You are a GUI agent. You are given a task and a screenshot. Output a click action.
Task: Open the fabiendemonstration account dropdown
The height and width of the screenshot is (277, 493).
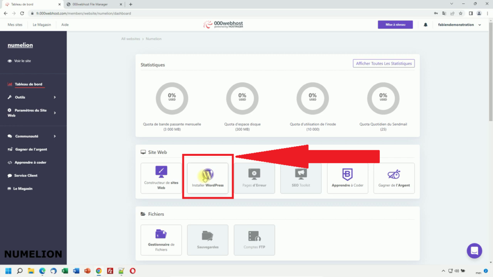459,25
